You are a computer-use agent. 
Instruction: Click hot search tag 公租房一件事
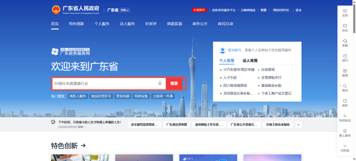tap(163, 96)
